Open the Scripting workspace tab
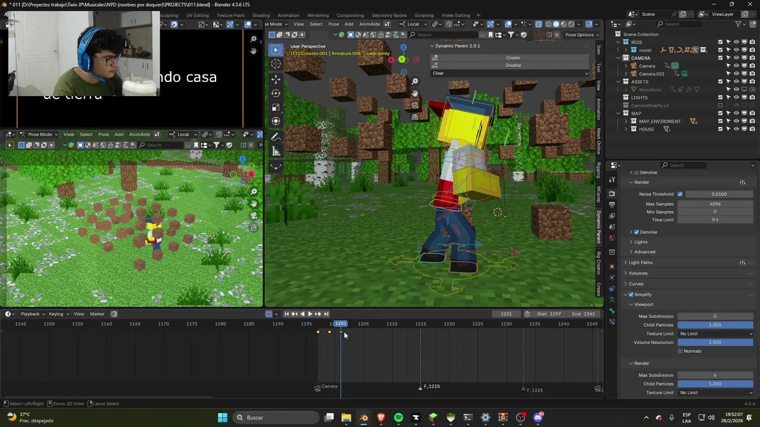The height and width of the screenshot is (427, 760). click(424, 15)
